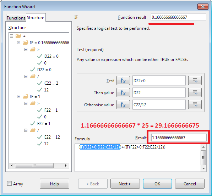
Task: Click in the Otherwise value input field
Action: click(x=159, y=105)
